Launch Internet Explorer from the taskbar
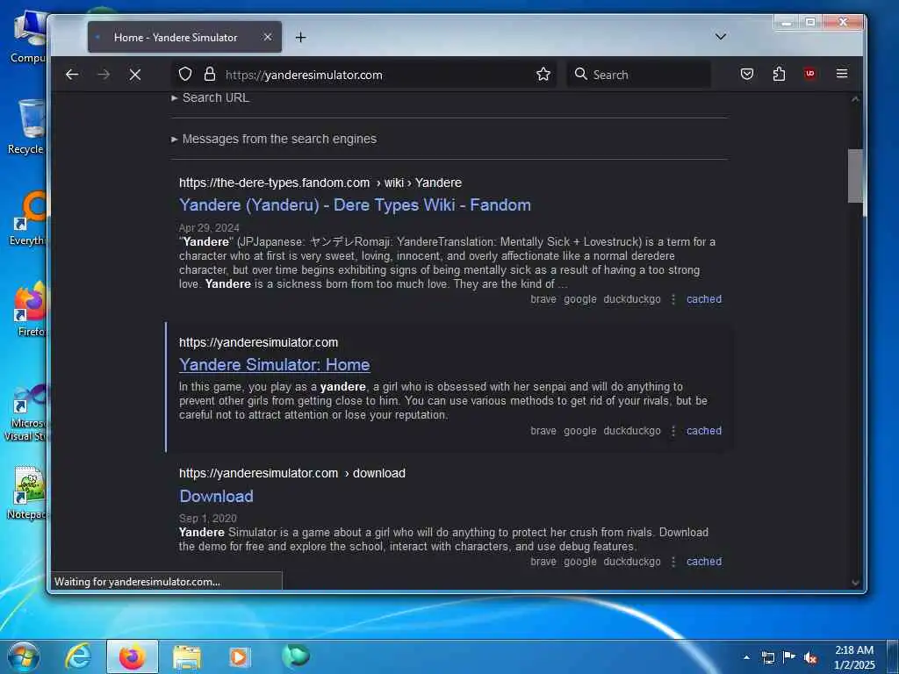The image size is (899, 674). click(x=77, y=656)
